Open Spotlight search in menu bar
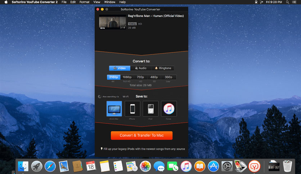This screenshot has height=174, width=301. pyautogui.click(x=288, y=2)
